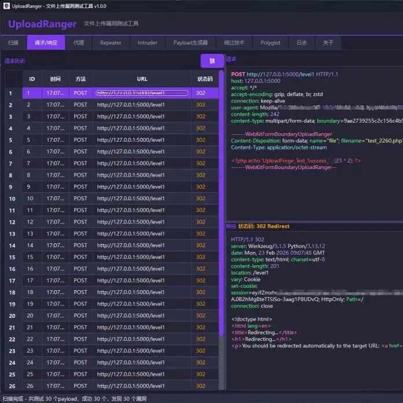Click the 'server: Werkzeug/3.1.5 Python/3.13.12' line
This screenshot has height=403, width=403.
tap(278, 246)
